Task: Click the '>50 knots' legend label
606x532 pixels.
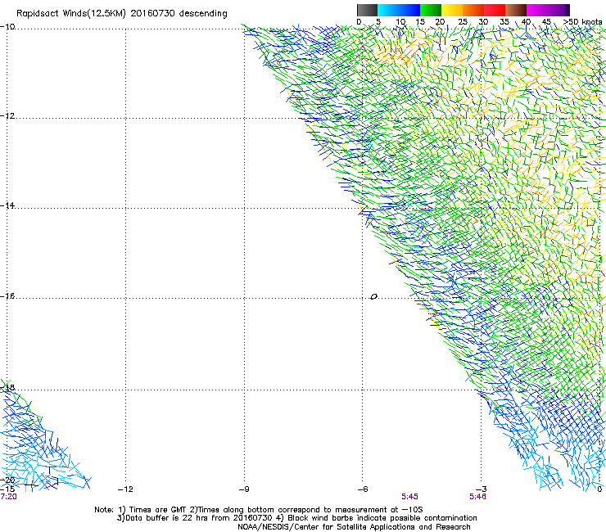Action: coord(582,22)
